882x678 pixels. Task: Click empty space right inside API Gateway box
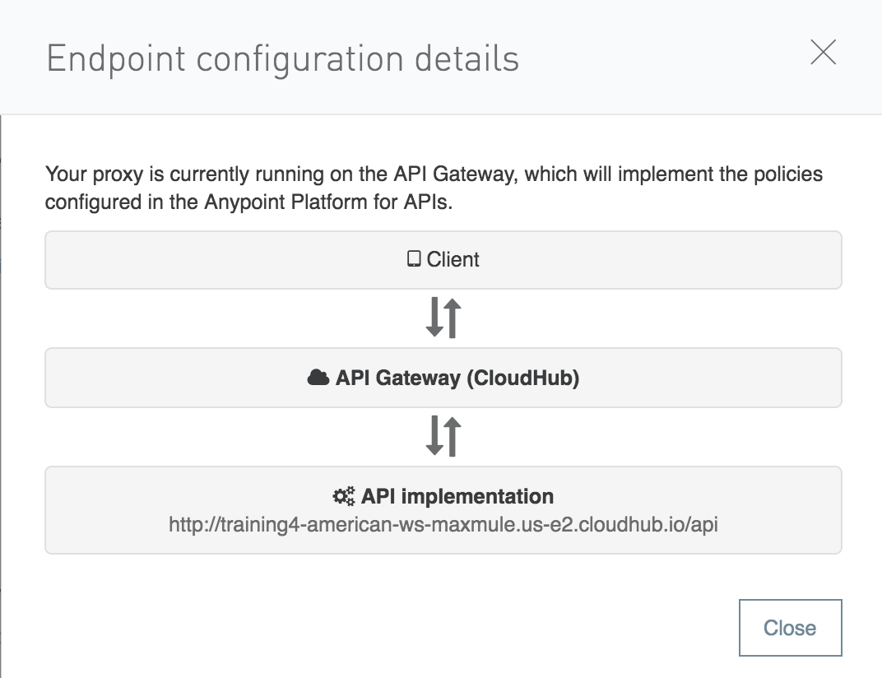pos(708,378)
